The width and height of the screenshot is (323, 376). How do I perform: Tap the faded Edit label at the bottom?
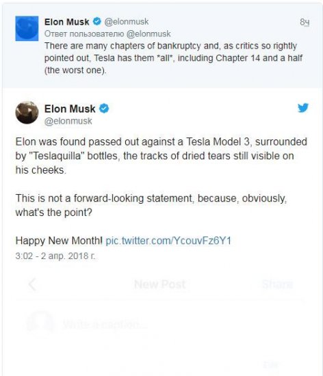coord(270,365)
